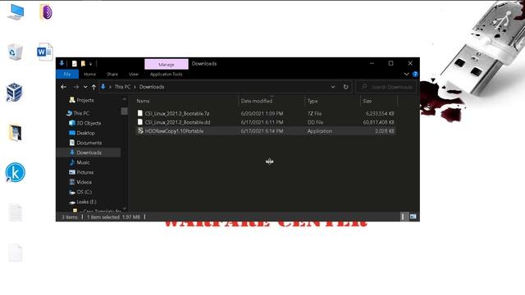Launch the VirtualBox desktop icon
Image resolution: width=525 pixels, height=295 pixels.
(15, 92)
